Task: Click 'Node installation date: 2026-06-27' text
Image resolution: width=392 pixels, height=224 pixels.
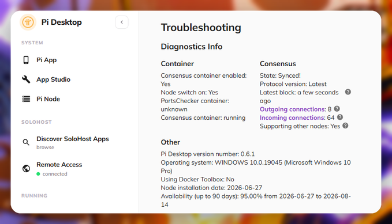Action: pos(211,188)
